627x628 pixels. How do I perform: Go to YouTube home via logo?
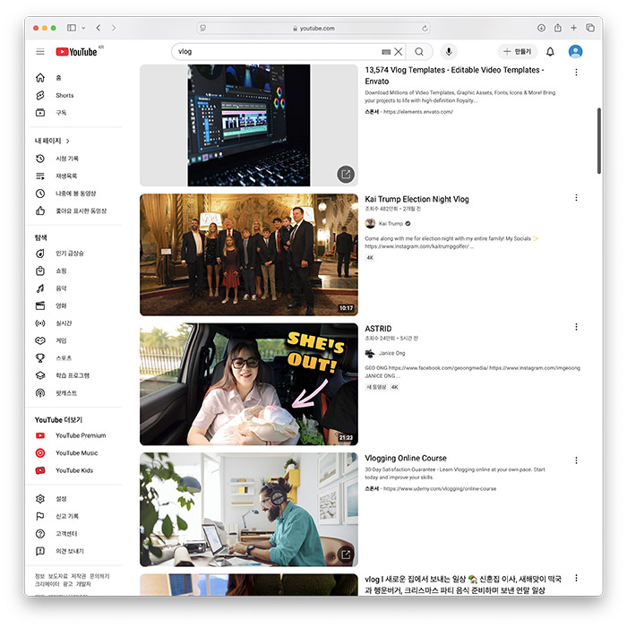tap(76, 52)
